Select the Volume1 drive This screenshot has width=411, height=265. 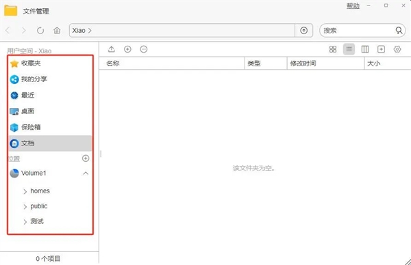click(x=34, y=173)
